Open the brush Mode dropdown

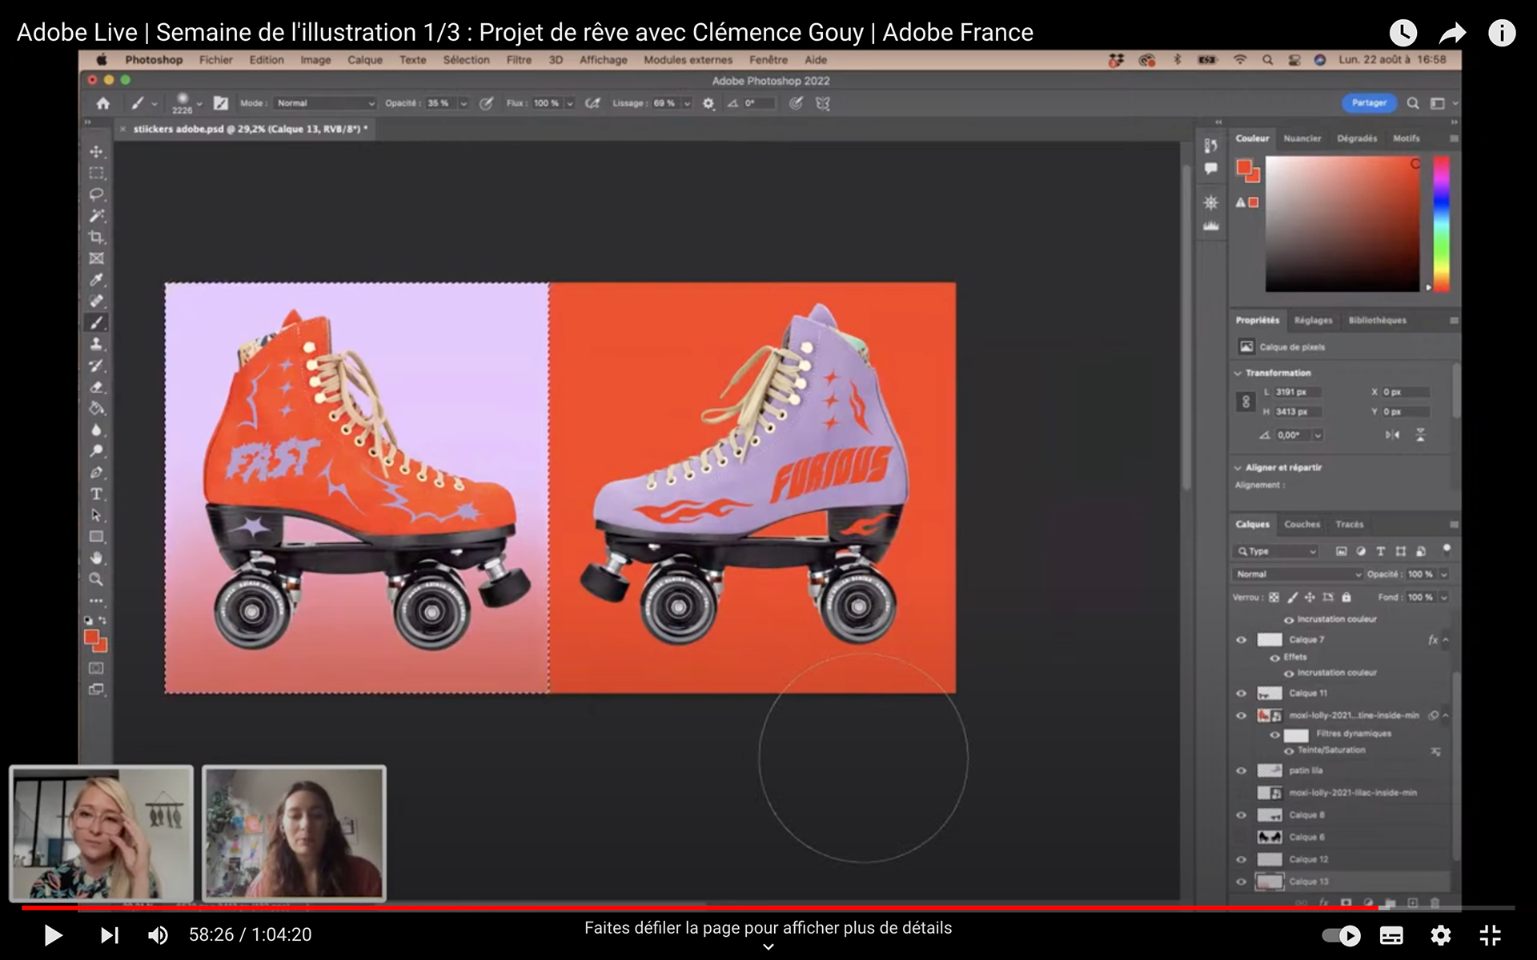[325, 103]
